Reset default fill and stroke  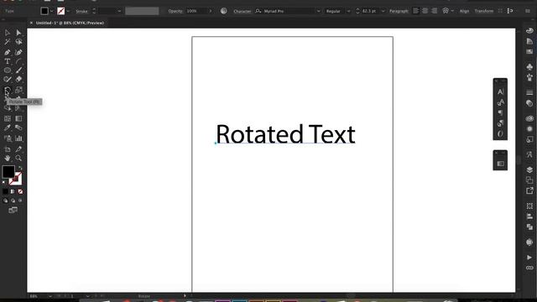click(x=3, y=182)
